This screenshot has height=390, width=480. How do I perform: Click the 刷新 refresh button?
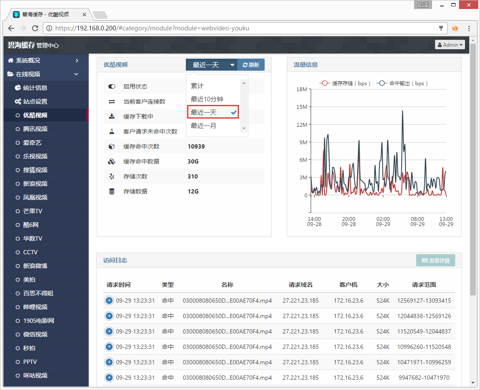click(251, 65)
